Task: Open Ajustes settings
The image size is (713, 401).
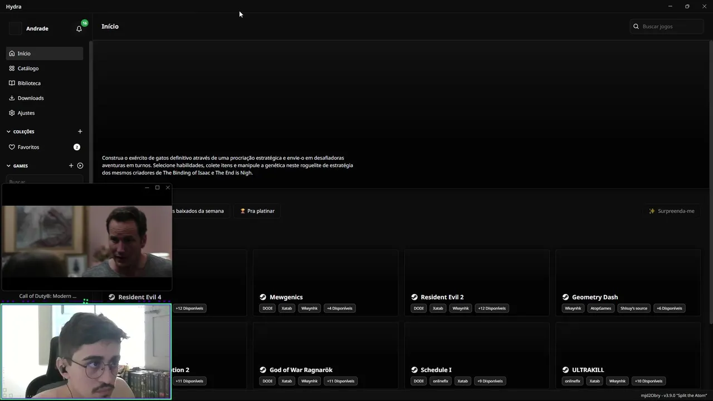Action: [x=45, y=113]
